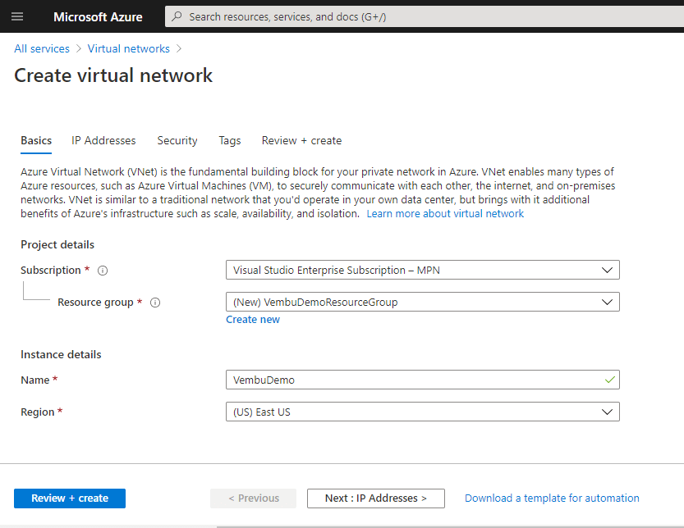Click Next : IP Addresses button
Image resolution: width=684 pixels, height=528 pixels.
click(x=376, y=498)
